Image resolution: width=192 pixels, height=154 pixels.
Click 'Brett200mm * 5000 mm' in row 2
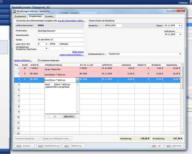coord(62,75)
